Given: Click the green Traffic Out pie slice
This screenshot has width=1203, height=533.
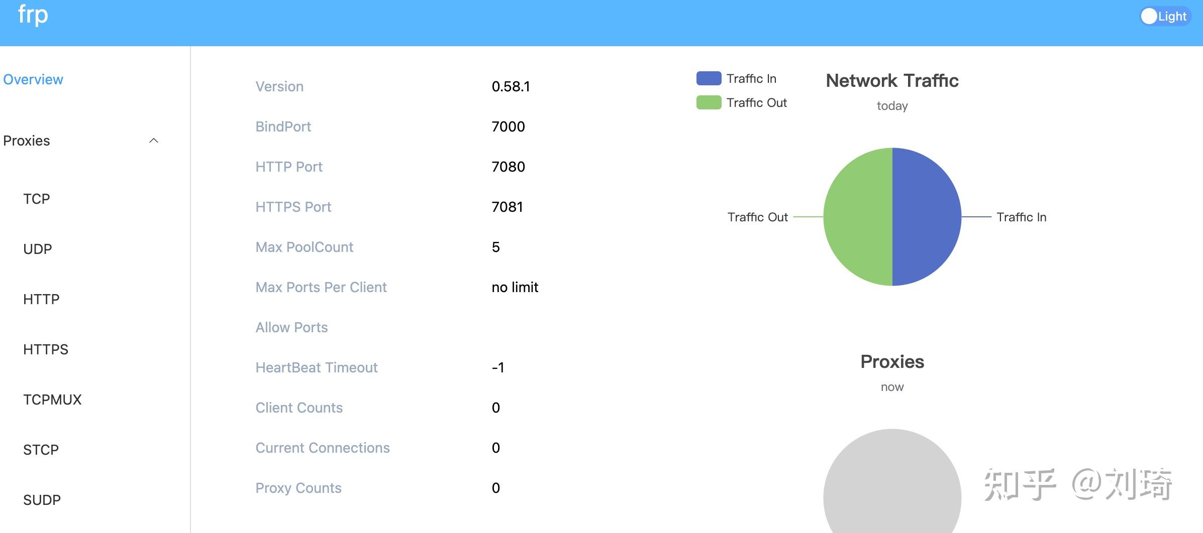Looking at the screenshot, I should [858, 217].
